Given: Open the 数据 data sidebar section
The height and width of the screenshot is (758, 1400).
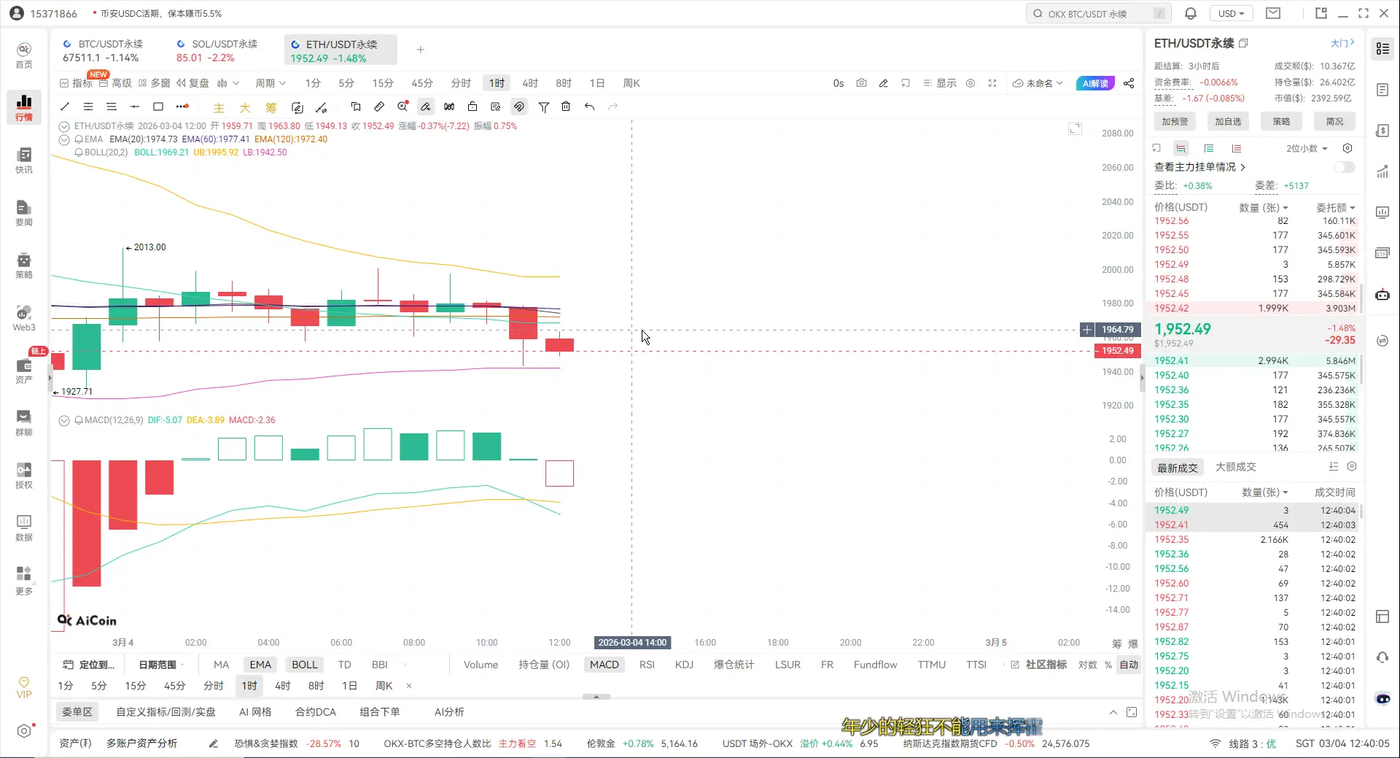Looking at the screenshot, I should point(24,528).
